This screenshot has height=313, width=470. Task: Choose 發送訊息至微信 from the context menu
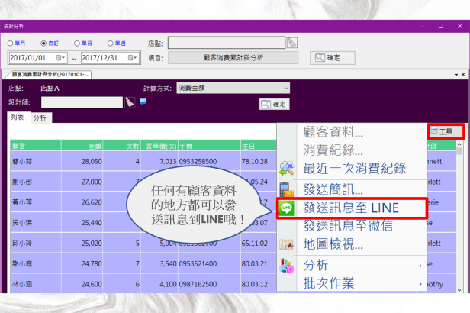point(348,226)
